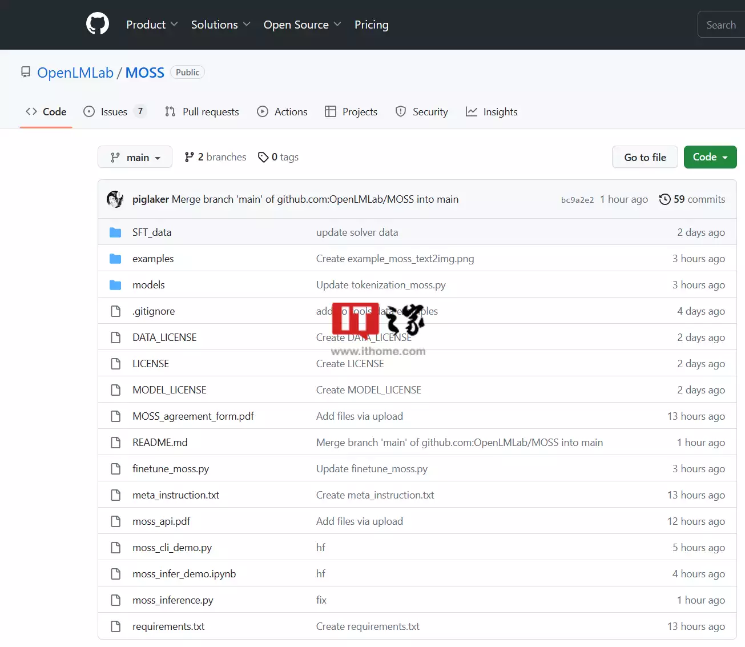Click piglaker's avatar image
This screenshot has width=745, height=647.
coord(115,199)
